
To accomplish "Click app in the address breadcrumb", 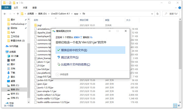I will click(x=76, y=14).
